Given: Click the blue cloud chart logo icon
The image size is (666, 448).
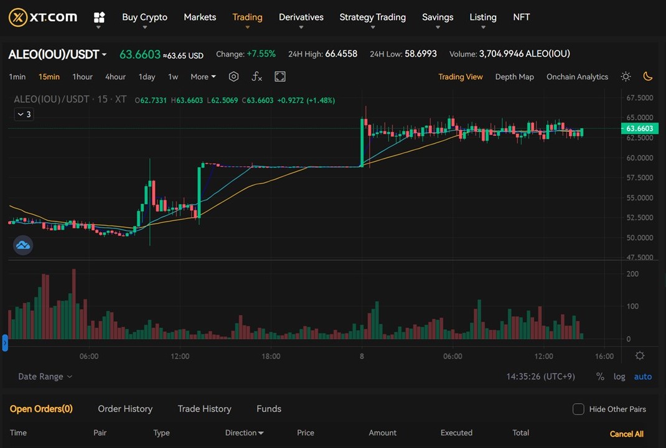Looking at the screenshot, I should click(23, 245).
